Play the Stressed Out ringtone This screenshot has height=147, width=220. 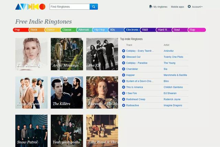[x=124, y=57]
